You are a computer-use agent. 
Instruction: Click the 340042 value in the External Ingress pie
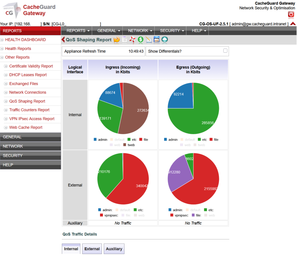(142, 186)
